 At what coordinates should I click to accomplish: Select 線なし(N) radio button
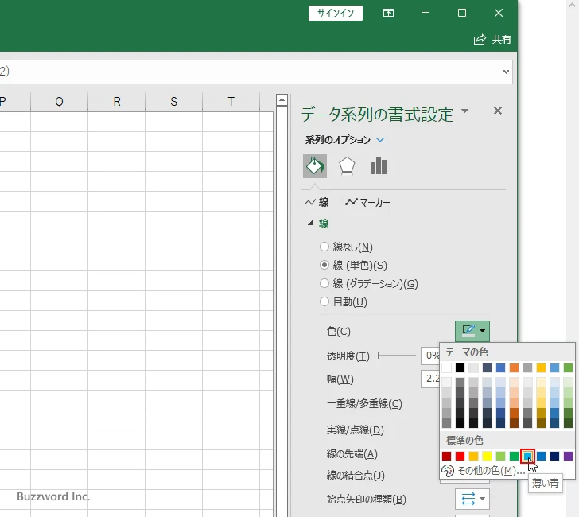click(x=324, y=247)
